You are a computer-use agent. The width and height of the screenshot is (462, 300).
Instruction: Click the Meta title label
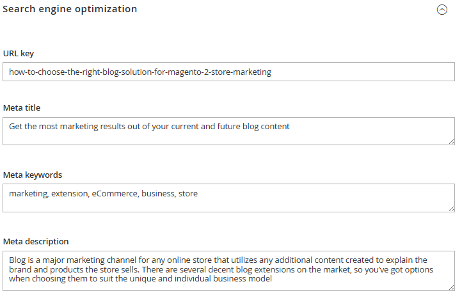pos(22,107)
